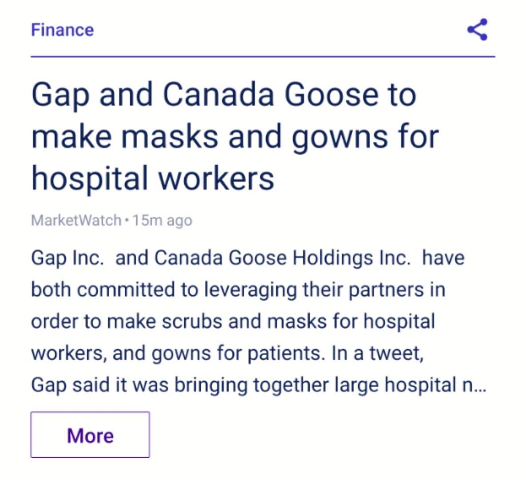Click the "Gap Inc." text in the summary
Screen dimensions: 526x480
click(68, 259)
